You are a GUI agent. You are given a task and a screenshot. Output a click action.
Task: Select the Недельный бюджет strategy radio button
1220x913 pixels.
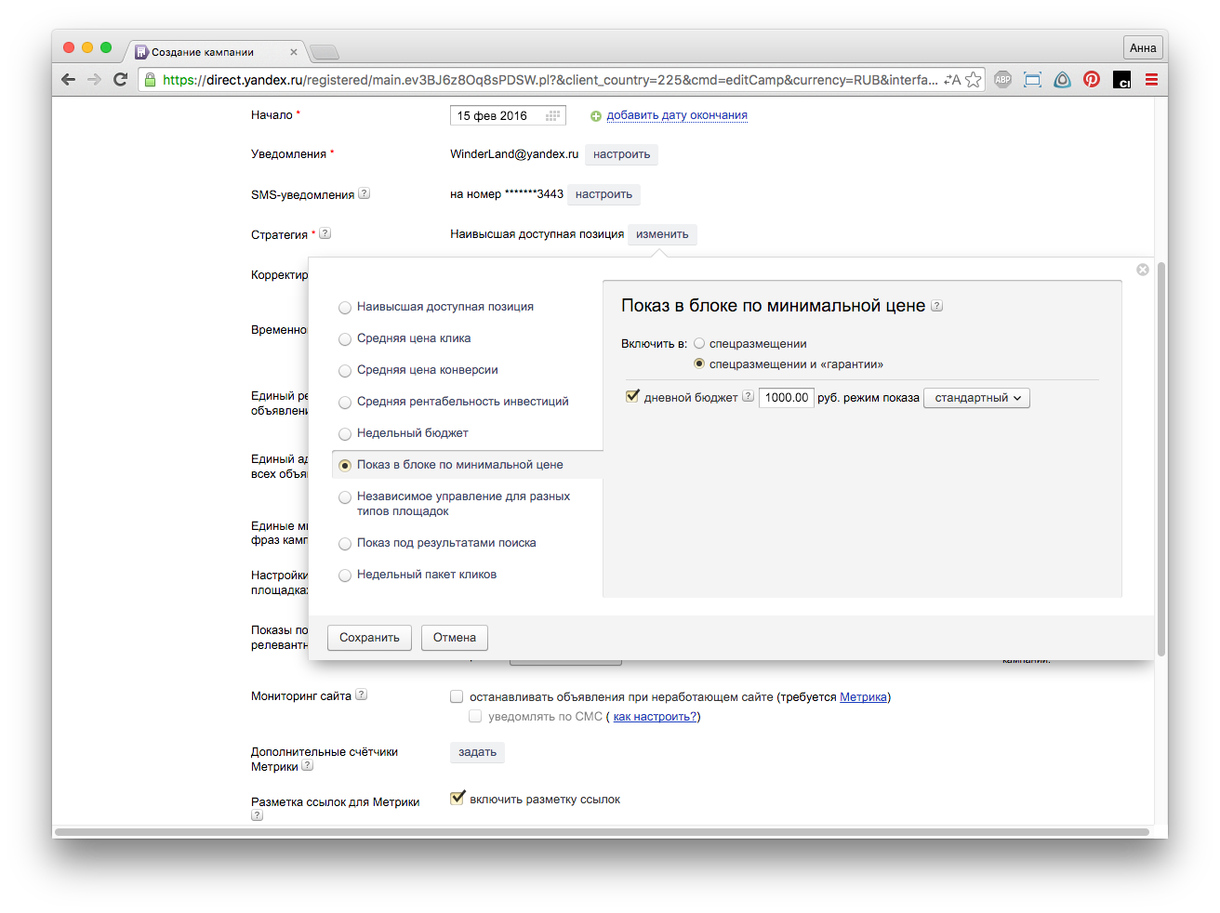click(x=345, y=434)
